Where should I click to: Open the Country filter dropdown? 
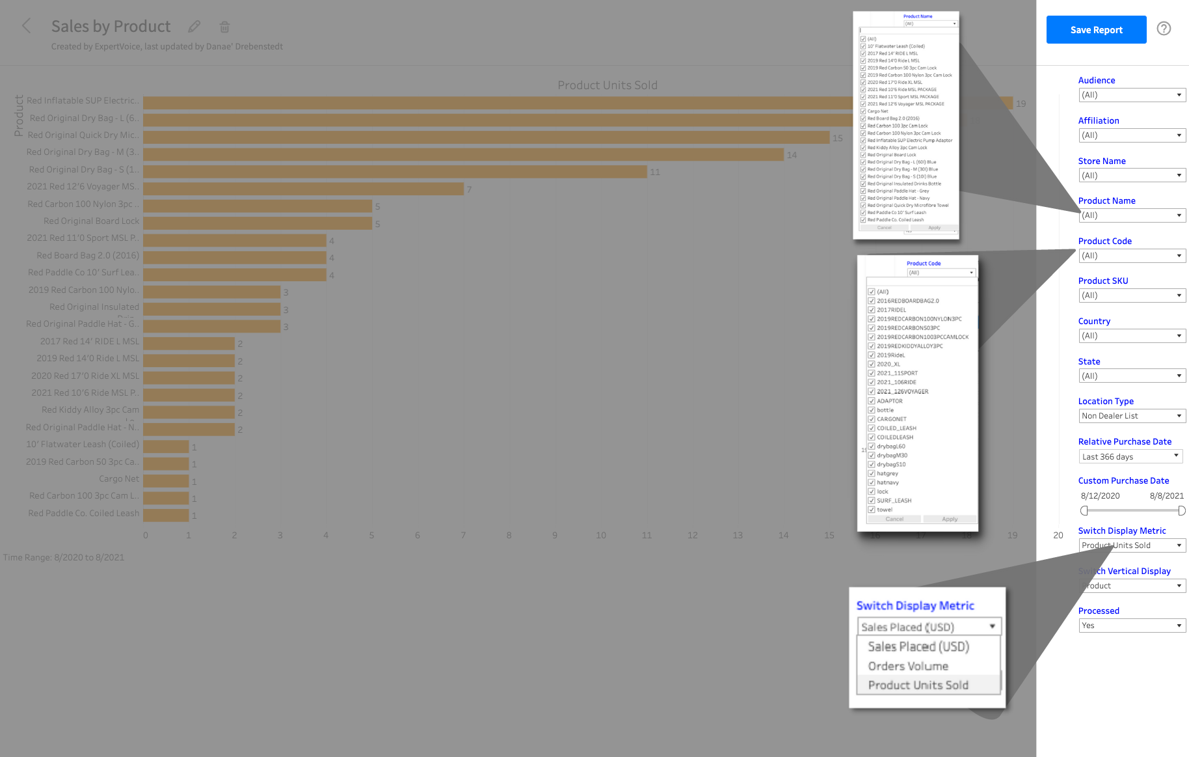point(1132,336)
